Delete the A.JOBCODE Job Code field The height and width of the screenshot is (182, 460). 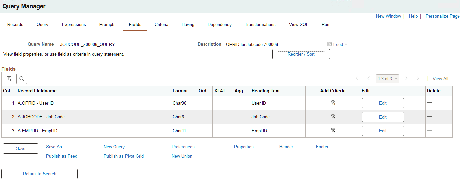click(429, 116)
